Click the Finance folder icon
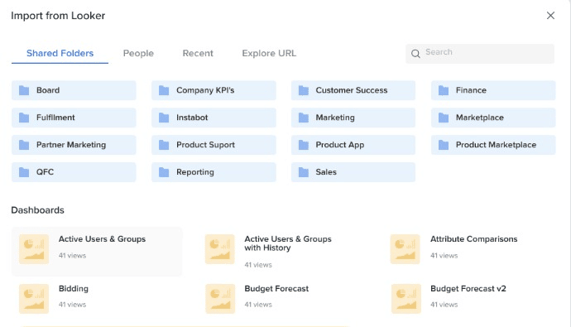Image resolution: width=571 pixels, height=327 pixels. pyautogui.click(x=444, y=90)
